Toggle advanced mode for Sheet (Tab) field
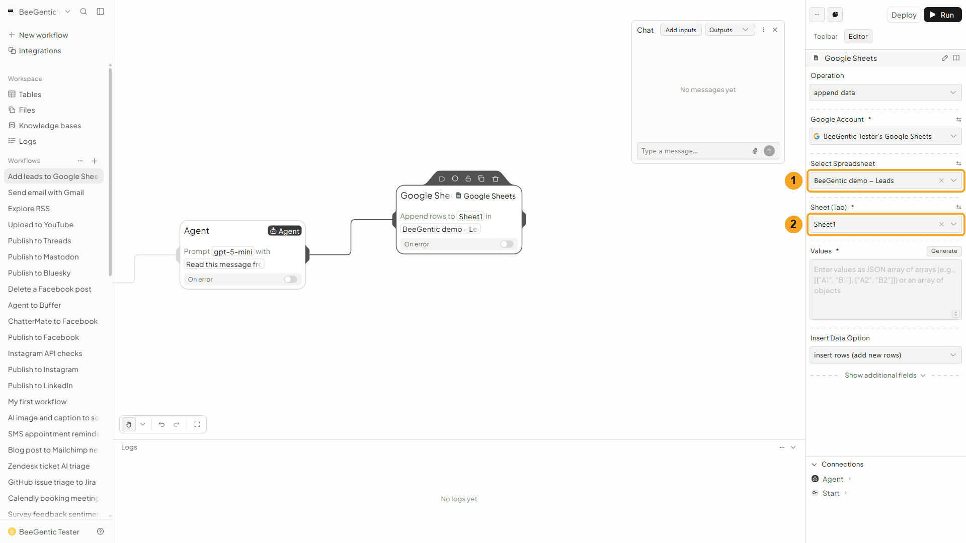 [958, 207]
